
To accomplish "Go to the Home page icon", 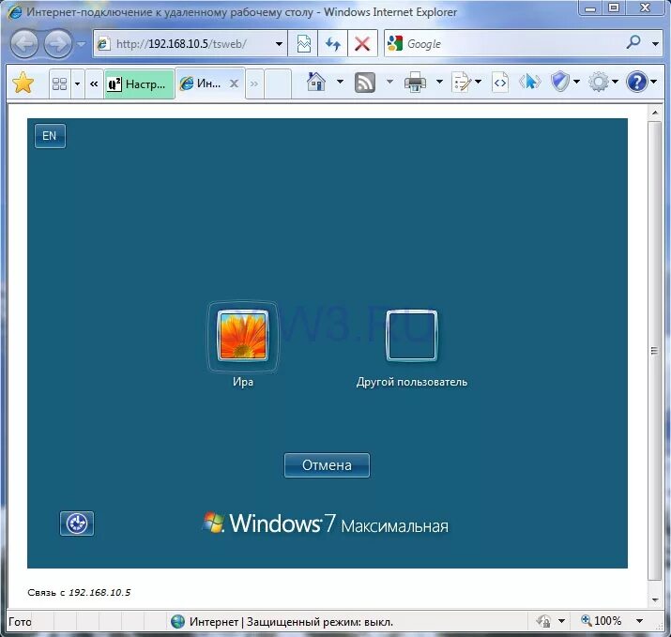I will (316, 82).
